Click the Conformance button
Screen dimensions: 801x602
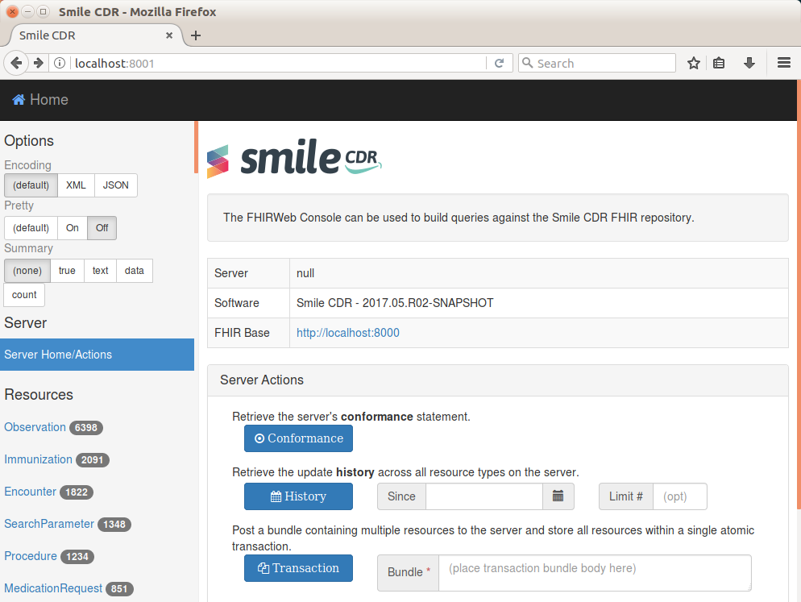[x=298, y=438]
